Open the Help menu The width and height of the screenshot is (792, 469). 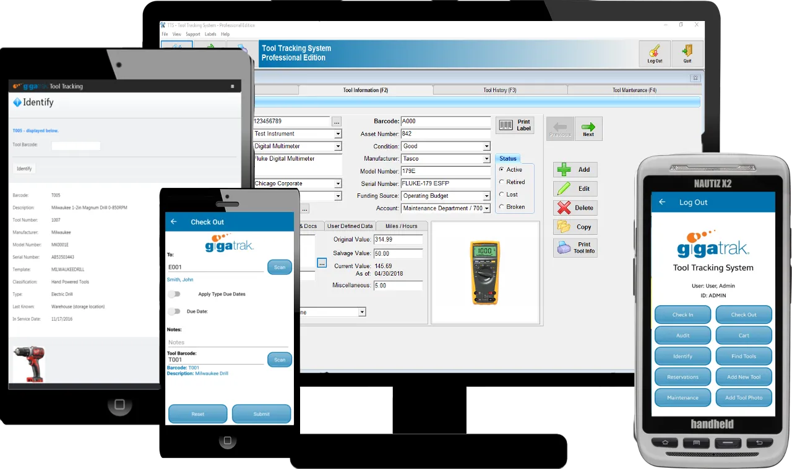click(x=225, y=35)
